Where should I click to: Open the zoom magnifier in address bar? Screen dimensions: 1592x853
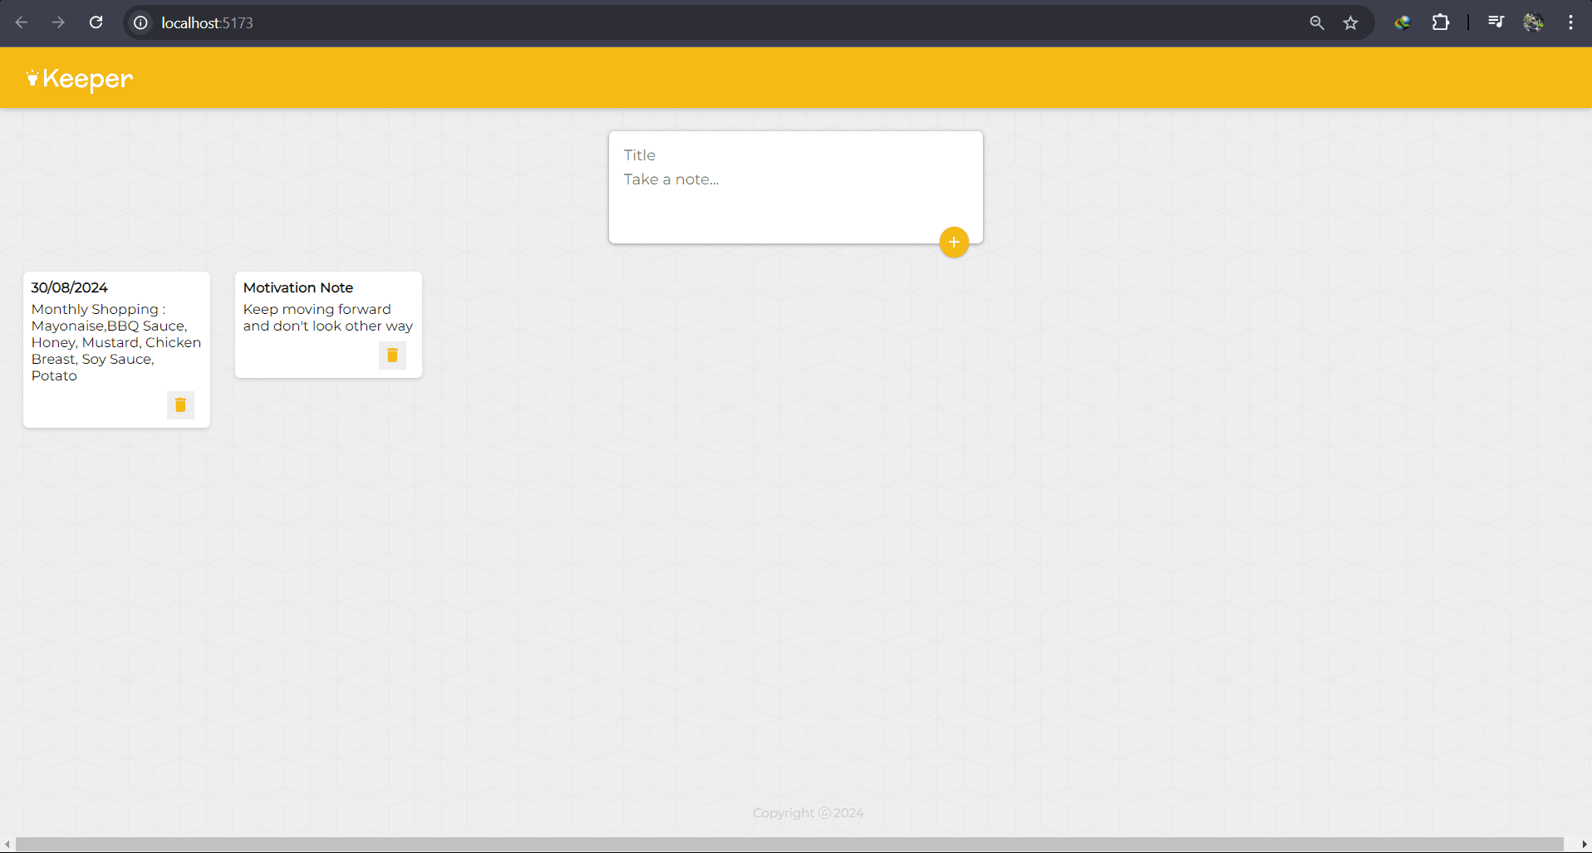tap(1317, 22)
